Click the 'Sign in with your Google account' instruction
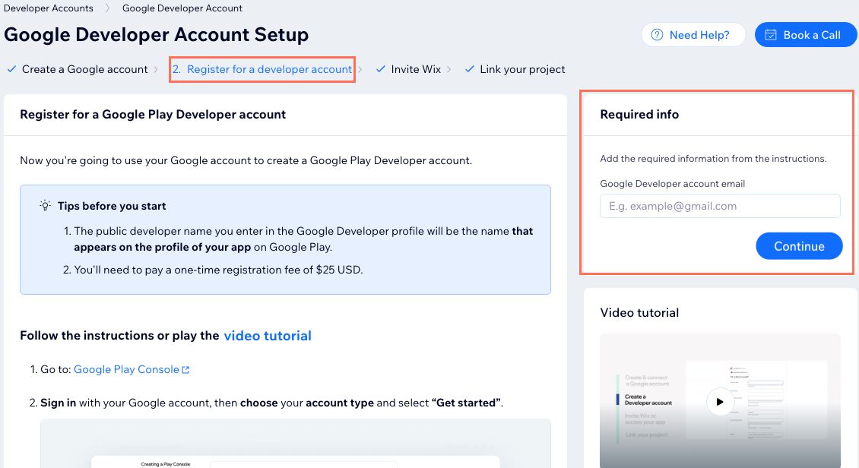This screenshot has width=859, height=468. tap(271, 403)
